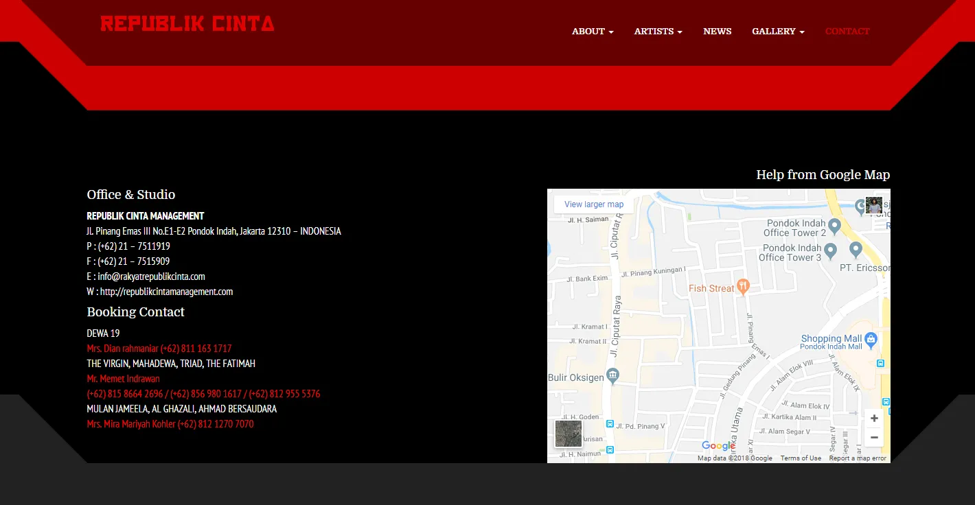Click MULAN JAMEELA, AL GHAZALI line
Viewport: 975px width, 505px height.
(182, 409)
